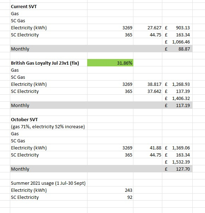Viewport: 205px width, 213px height.
Task: Select the 41.88 October rate cell
Action: pos(147,148)
